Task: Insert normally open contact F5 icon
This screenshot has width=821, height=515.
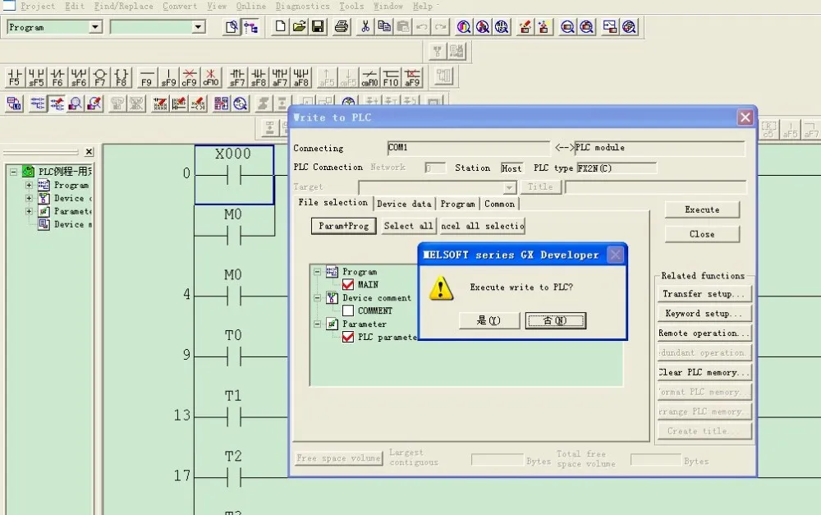Action: pos(15,77)
